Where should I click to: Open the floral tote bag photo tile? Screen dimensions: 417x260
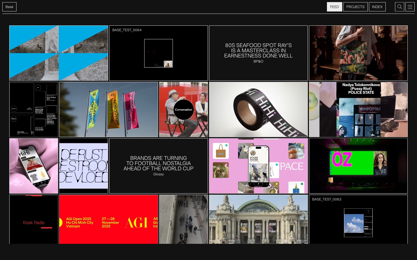(x=358, y=53)
